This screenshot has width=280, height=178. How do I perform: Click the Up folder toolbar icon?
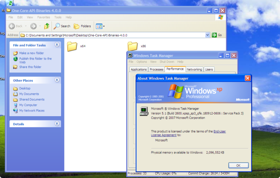coord(47,26)
